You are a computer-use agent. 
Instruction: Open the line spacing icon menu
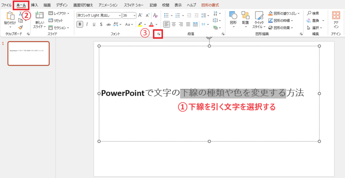[205, 15]
